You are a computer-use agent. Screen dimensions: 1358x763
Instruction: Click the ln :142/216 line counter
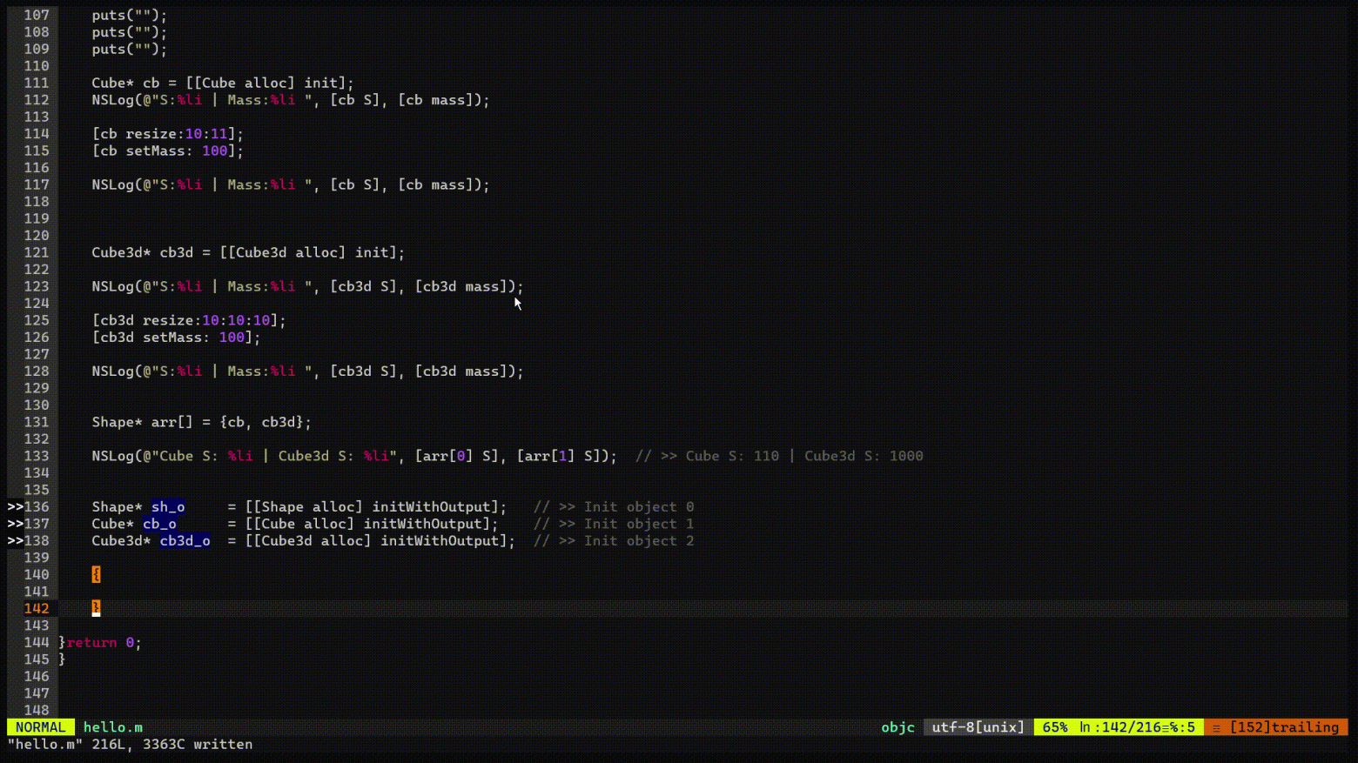(x=1119, y=727)
